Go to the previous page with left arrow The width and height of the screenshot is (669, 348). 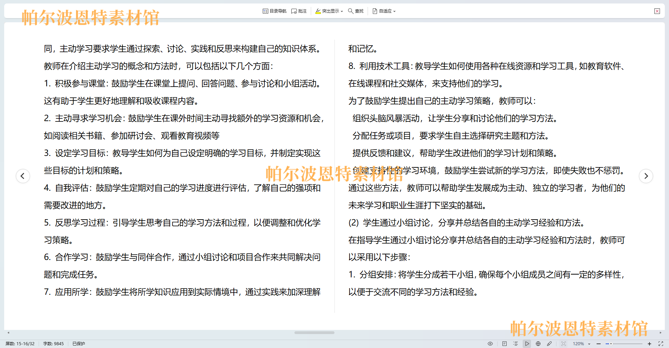[x=23, y=176]
